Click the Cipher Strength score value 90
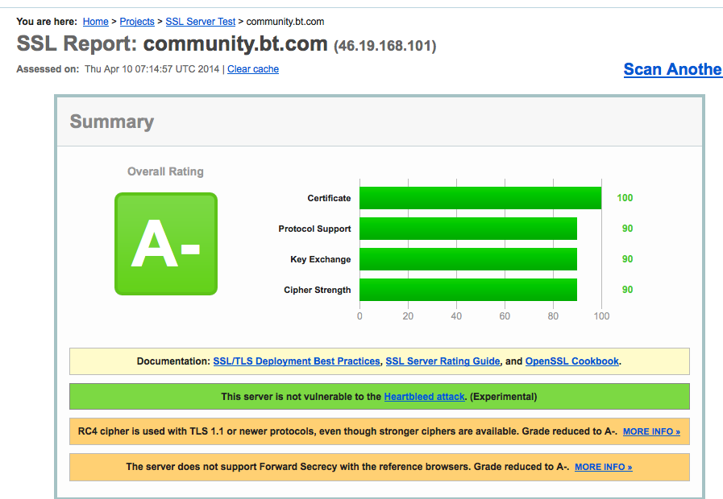Image resolution: width=723 pixels, height=499 pixels. click(628, 290)
